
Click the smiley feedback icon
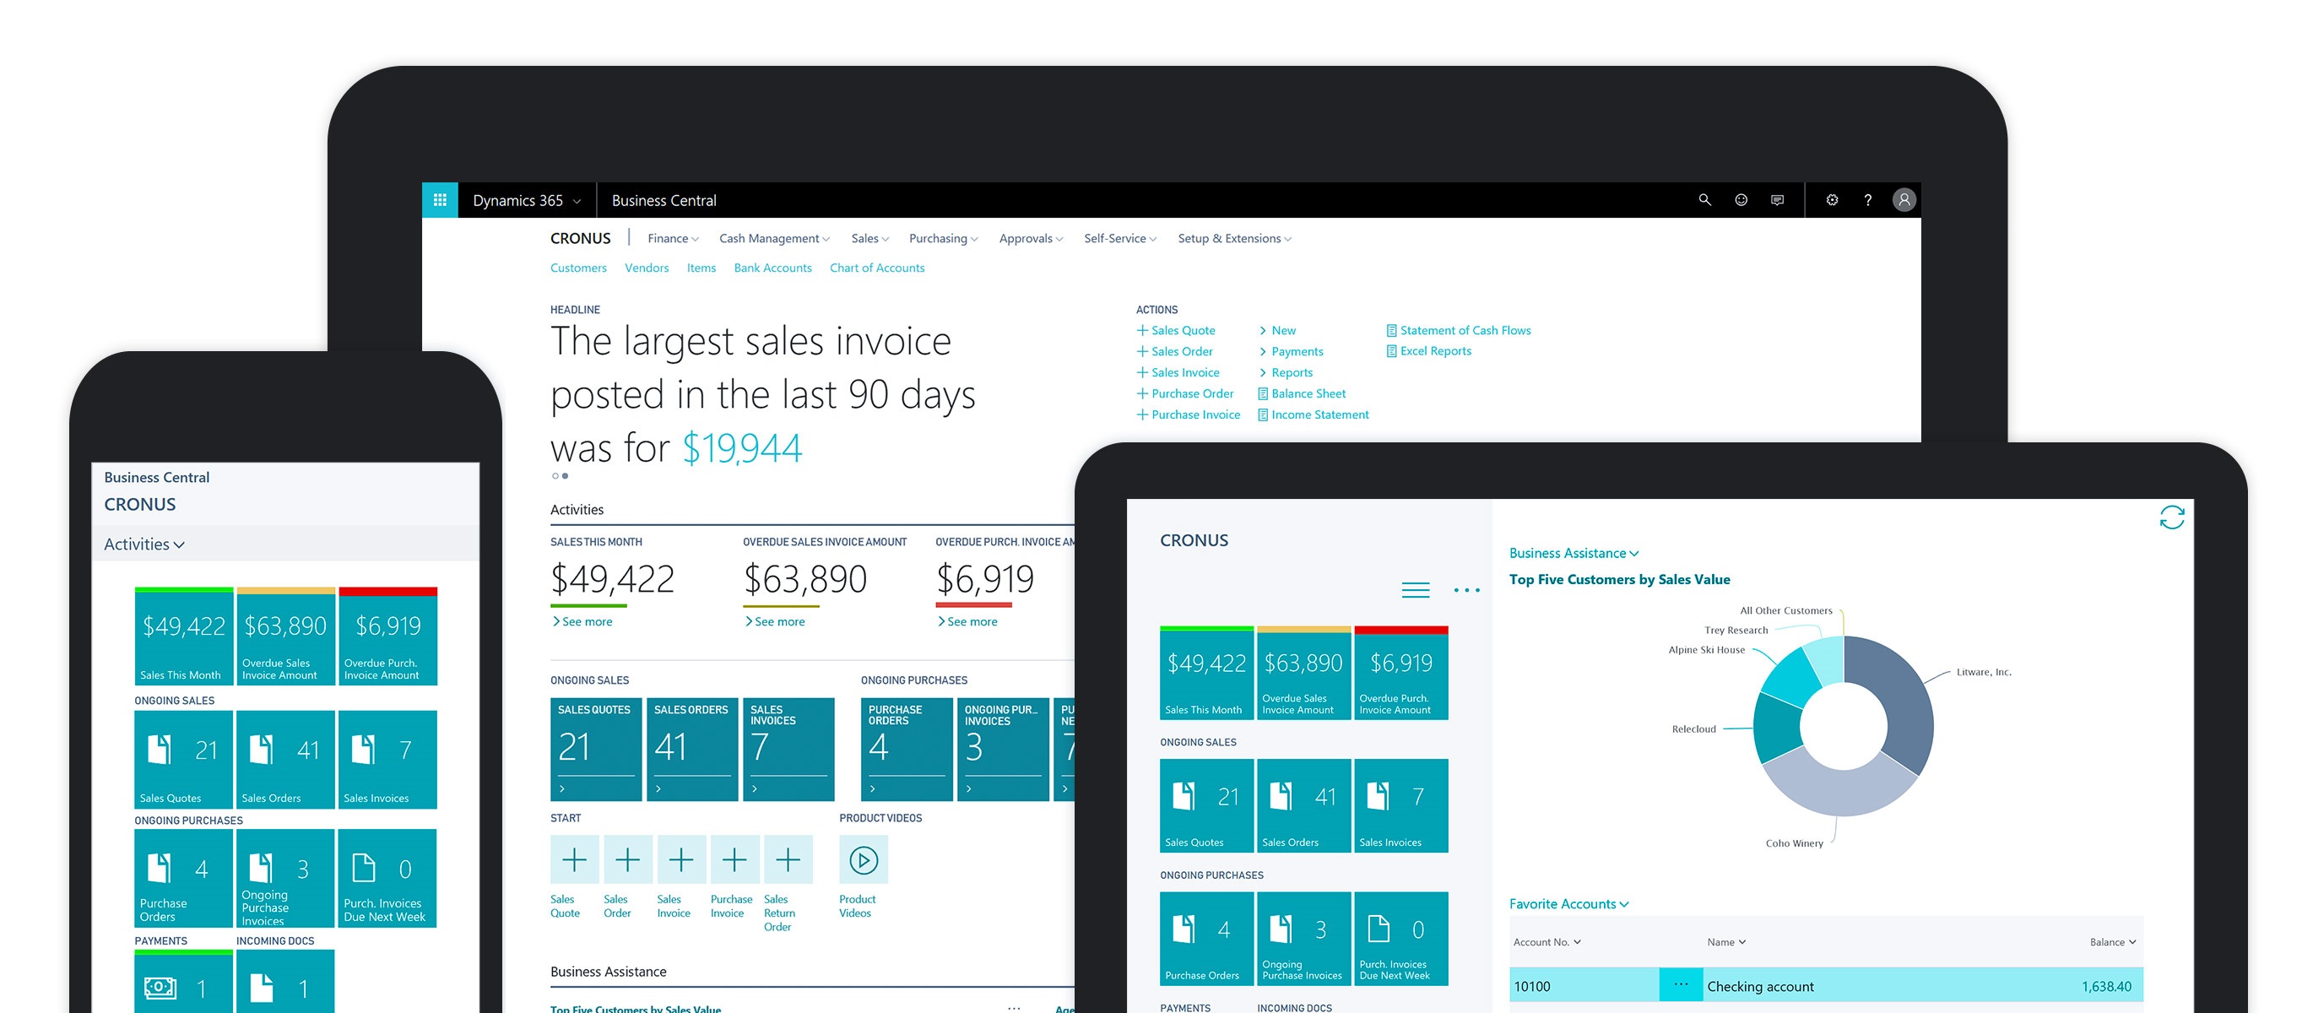point(1740,200)
